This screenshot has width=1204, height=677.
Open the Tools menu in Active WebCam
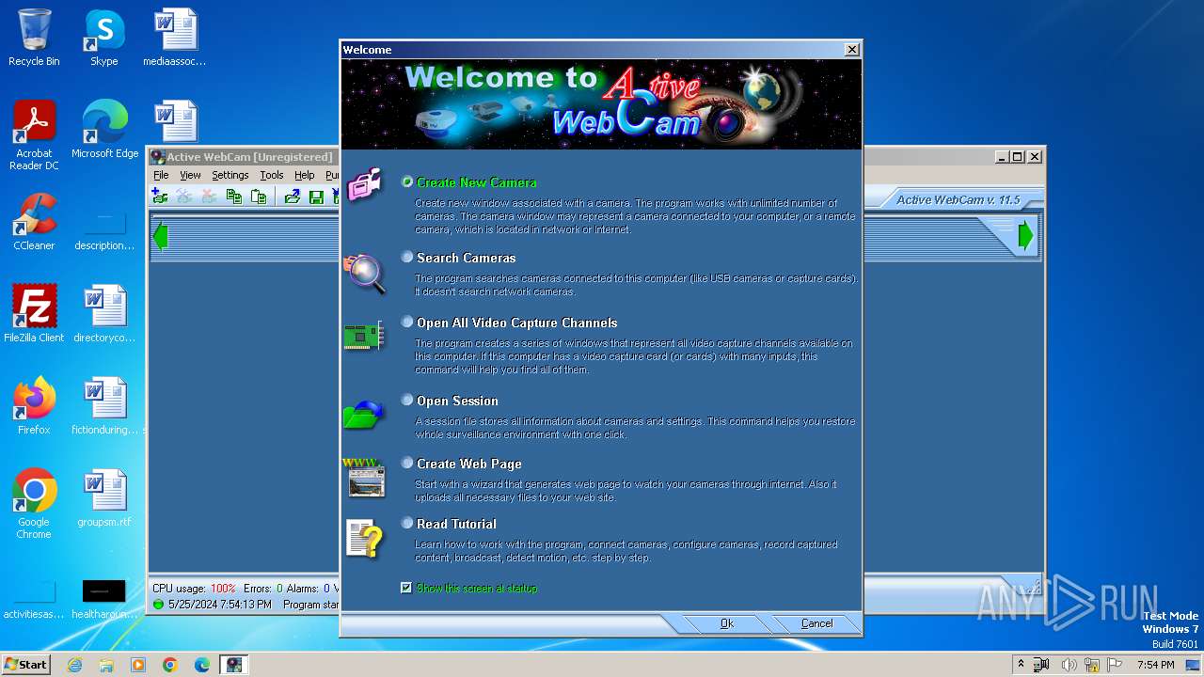(x=272, y=175)
